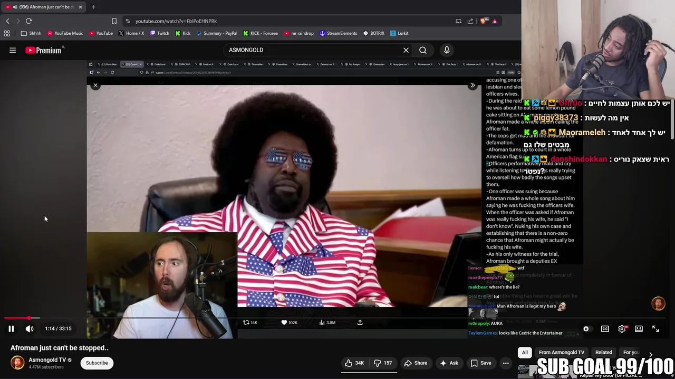675x379 pixels.
Task: Open the Shhhh bookmarks folder
Action: coord(31,33)
